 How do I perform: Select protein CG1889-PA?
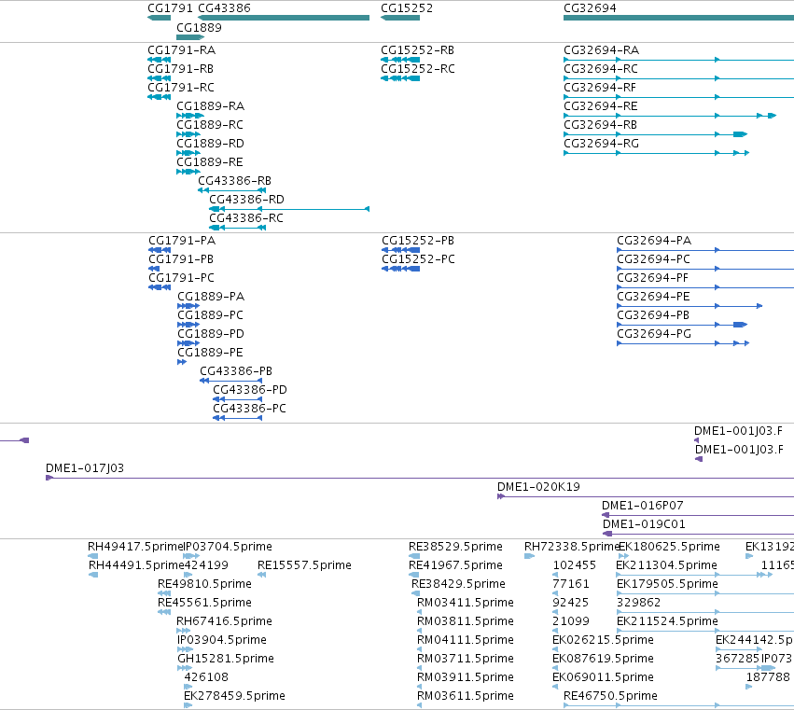[211, 297]
